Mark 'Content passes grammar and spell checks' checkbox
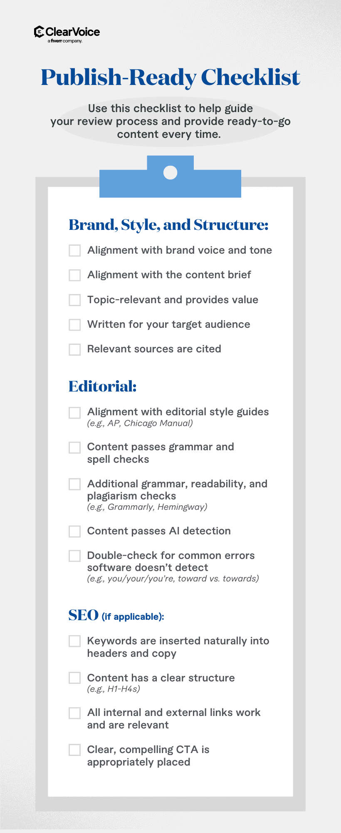The width and height of the screenshot is (341, 833). coord(75,447)
